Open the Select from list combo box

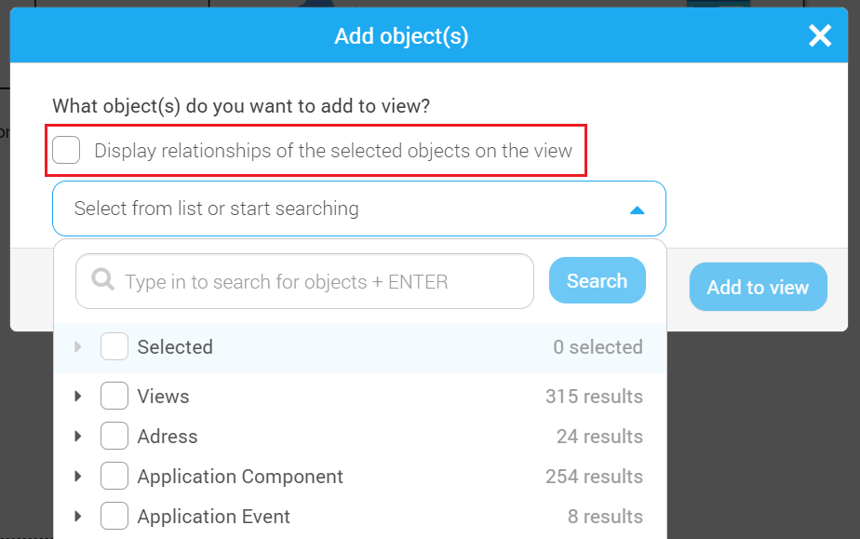click(x=359, y=209)
